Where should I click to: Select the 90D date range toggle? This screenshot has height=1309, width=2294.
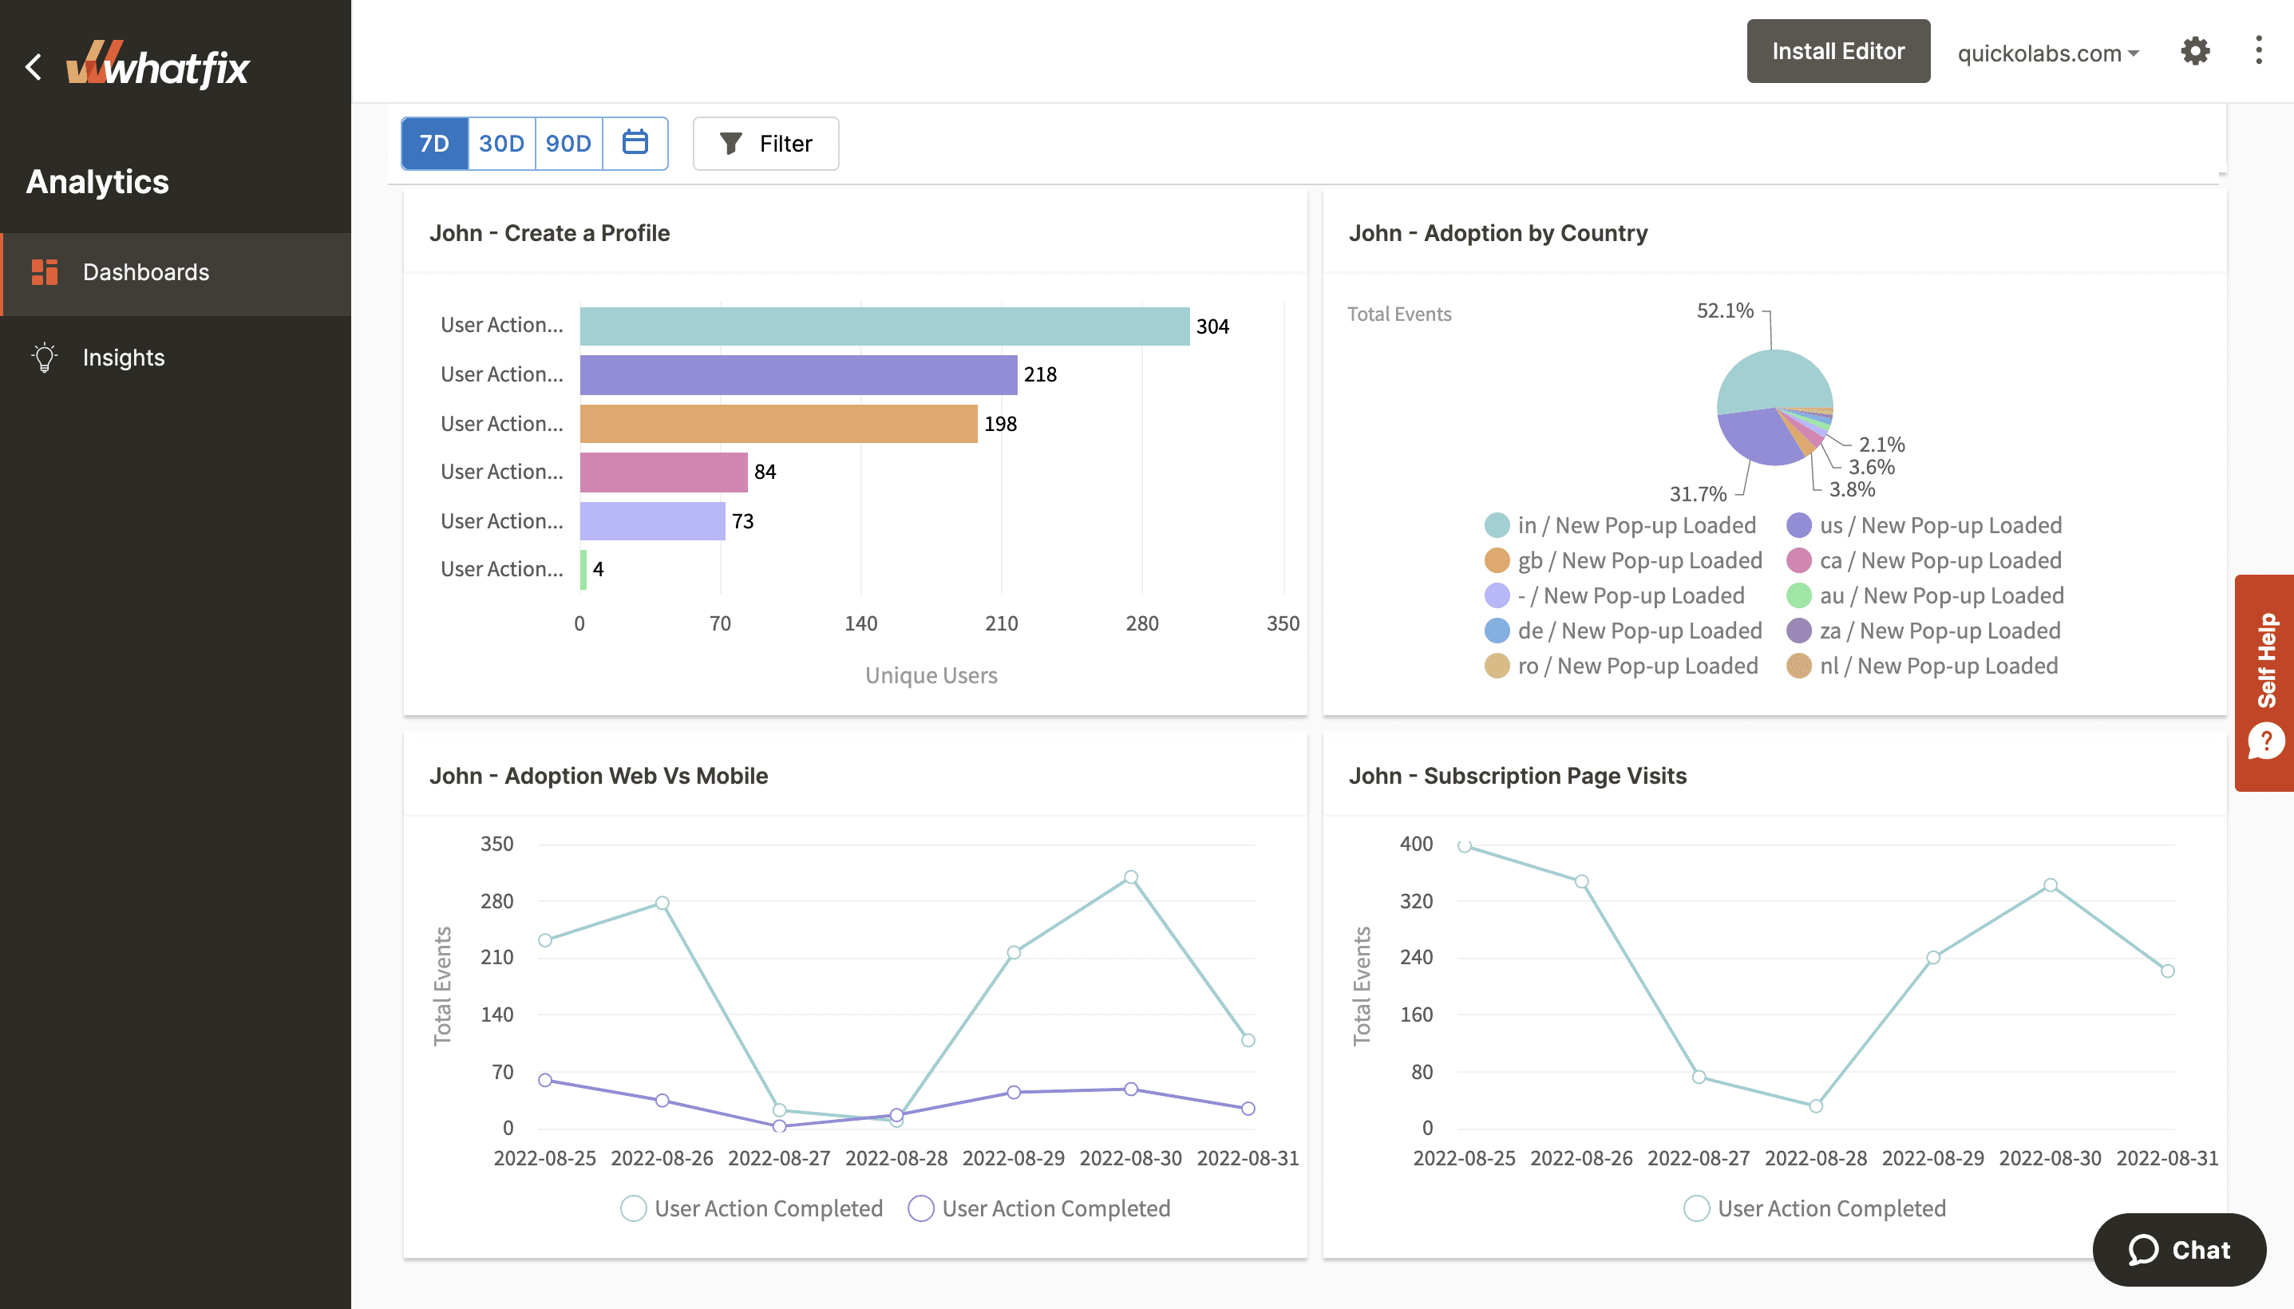point(568,142)
